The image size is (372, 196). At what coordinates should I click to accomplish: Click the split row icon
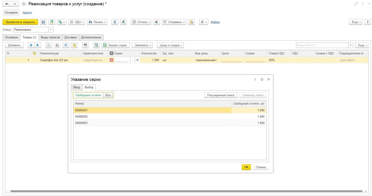[66, 45]
